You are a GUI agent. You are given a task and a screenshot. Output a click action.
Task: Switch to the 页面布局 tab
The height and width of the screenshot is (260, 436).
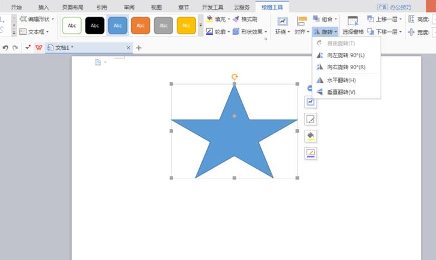(x=73, y=7)
